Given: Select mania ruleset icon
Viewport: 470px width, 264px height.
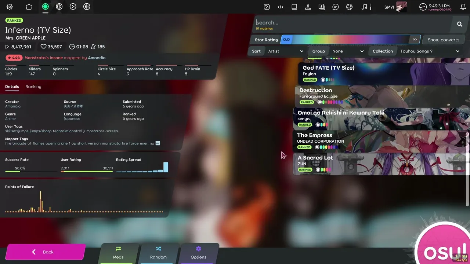Looking at the screenshot, I should click(87, 7).
